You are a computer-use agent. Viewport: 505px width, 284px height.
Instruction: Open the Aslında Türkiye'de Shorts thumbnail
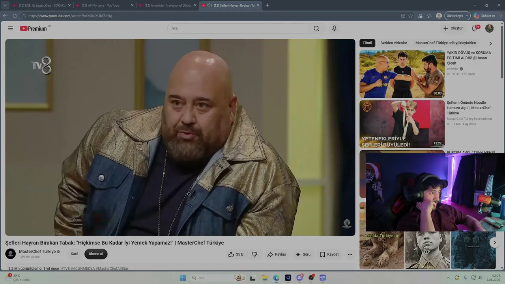[382, 250]
